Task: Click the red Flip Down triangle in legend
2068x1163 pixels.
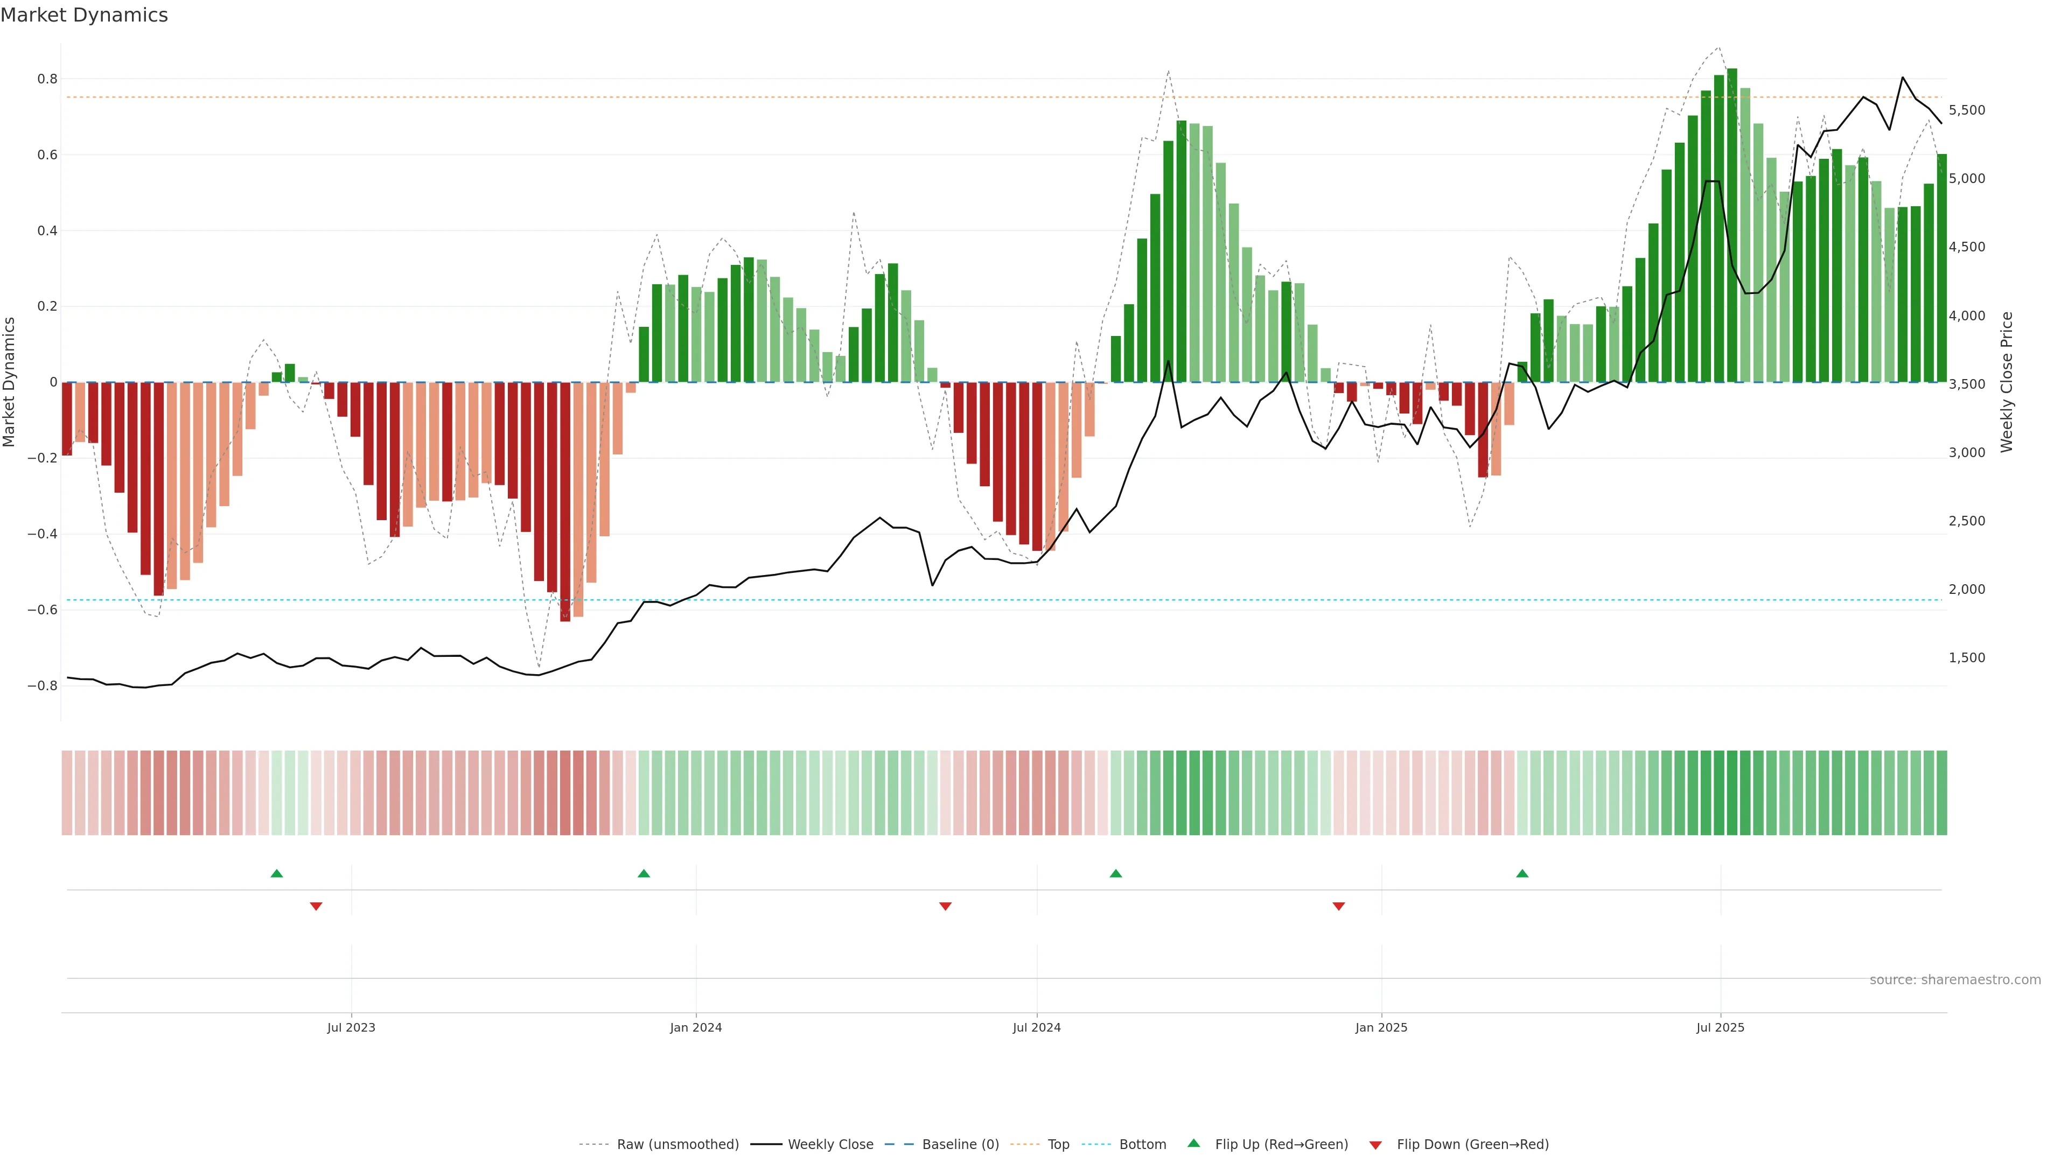Action: (x=1375, y=1145)
